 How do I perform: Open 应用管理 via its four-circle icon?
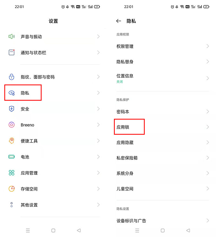point(12,172)
